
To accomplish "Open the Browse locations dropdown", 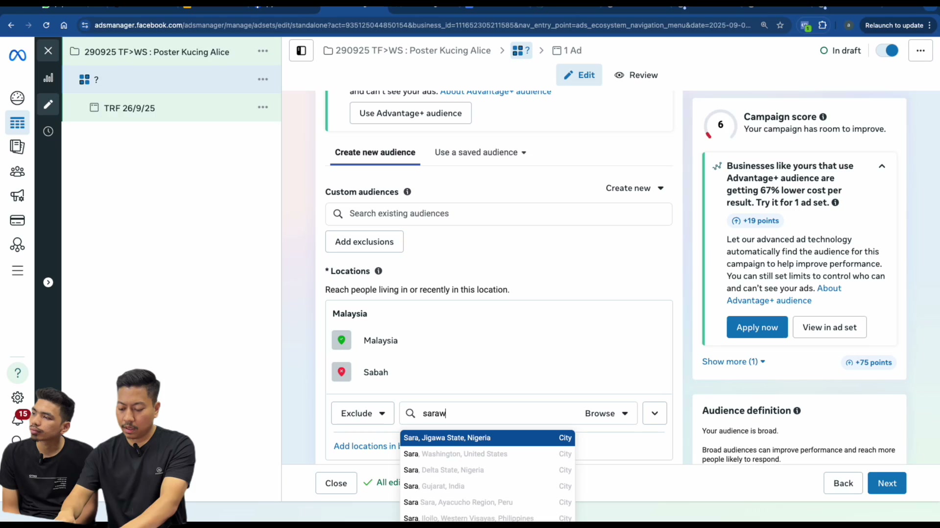I will [x=607, y=413].
